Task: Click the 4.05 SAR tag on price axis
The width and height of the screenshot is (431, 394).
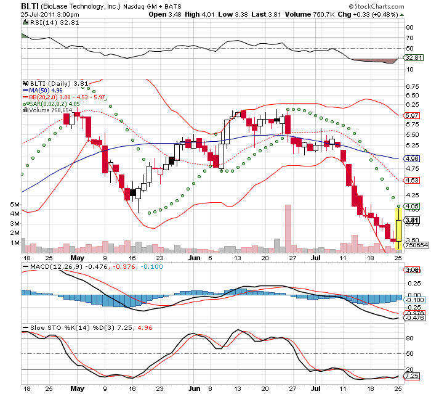Action: (x=411, y=206)
